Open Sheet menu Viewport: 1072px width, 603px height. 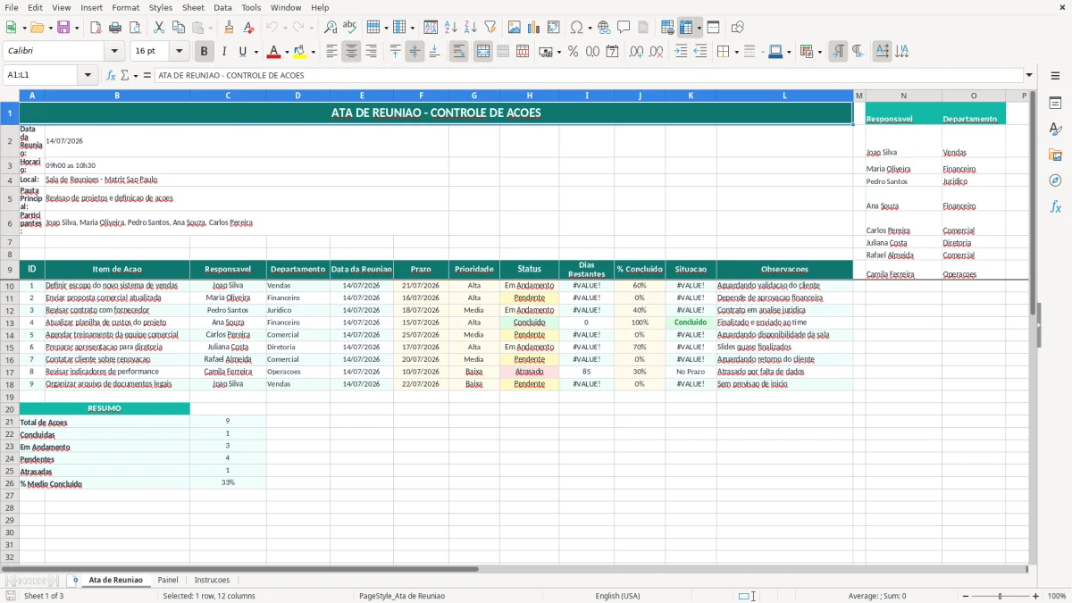coord(193,7)
